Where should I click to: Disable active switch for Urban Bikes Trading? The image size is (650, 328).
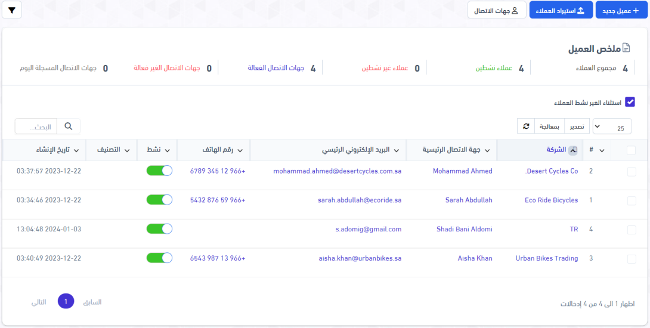tap(159, 258)
